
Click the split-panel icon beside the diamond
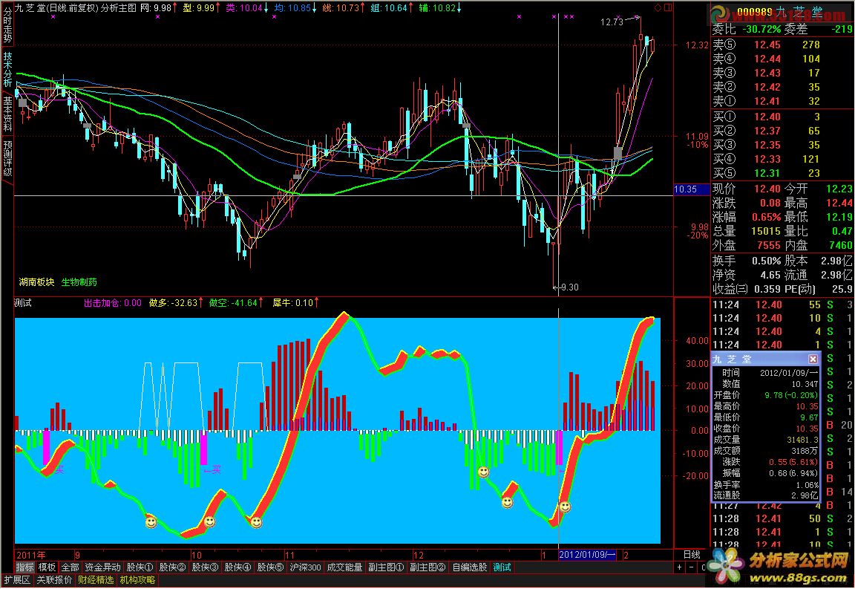tap(668, 7)
